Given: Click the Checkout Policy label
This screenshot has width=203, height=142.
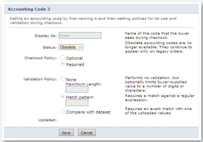Looking at the screenshot, I should tap(41, 58).
